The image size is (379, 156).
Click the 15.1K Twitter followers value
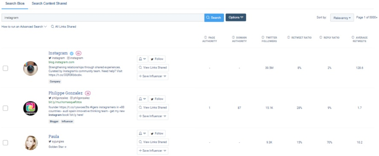pos(269,108)
